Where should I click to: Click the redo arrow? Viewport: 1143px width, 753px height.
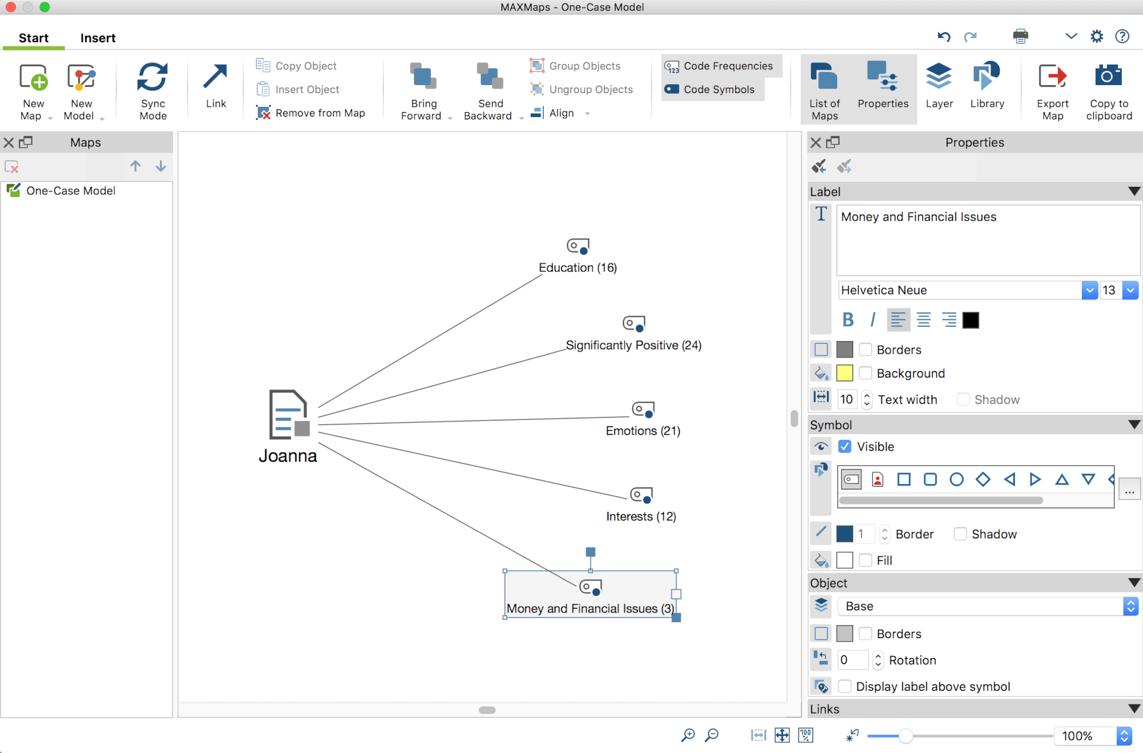[x=970, y=37]
